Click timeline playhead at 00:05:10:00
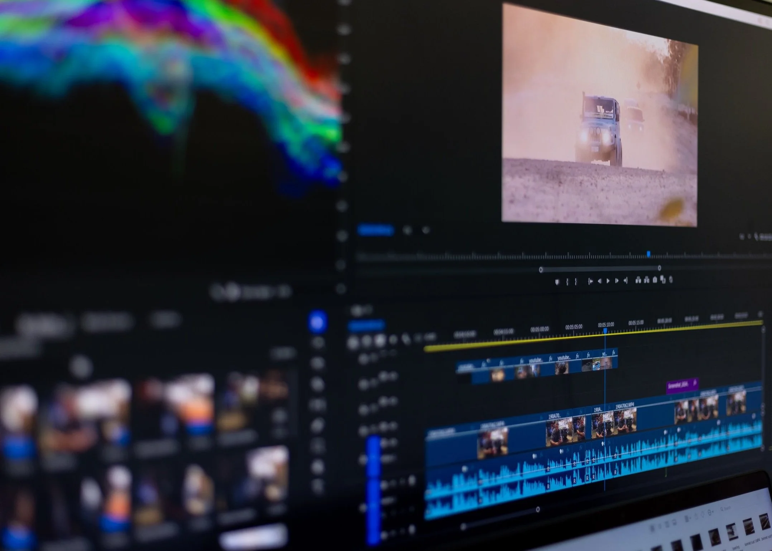The height and width of the screenshot is (551, 772). coord(605,331)
